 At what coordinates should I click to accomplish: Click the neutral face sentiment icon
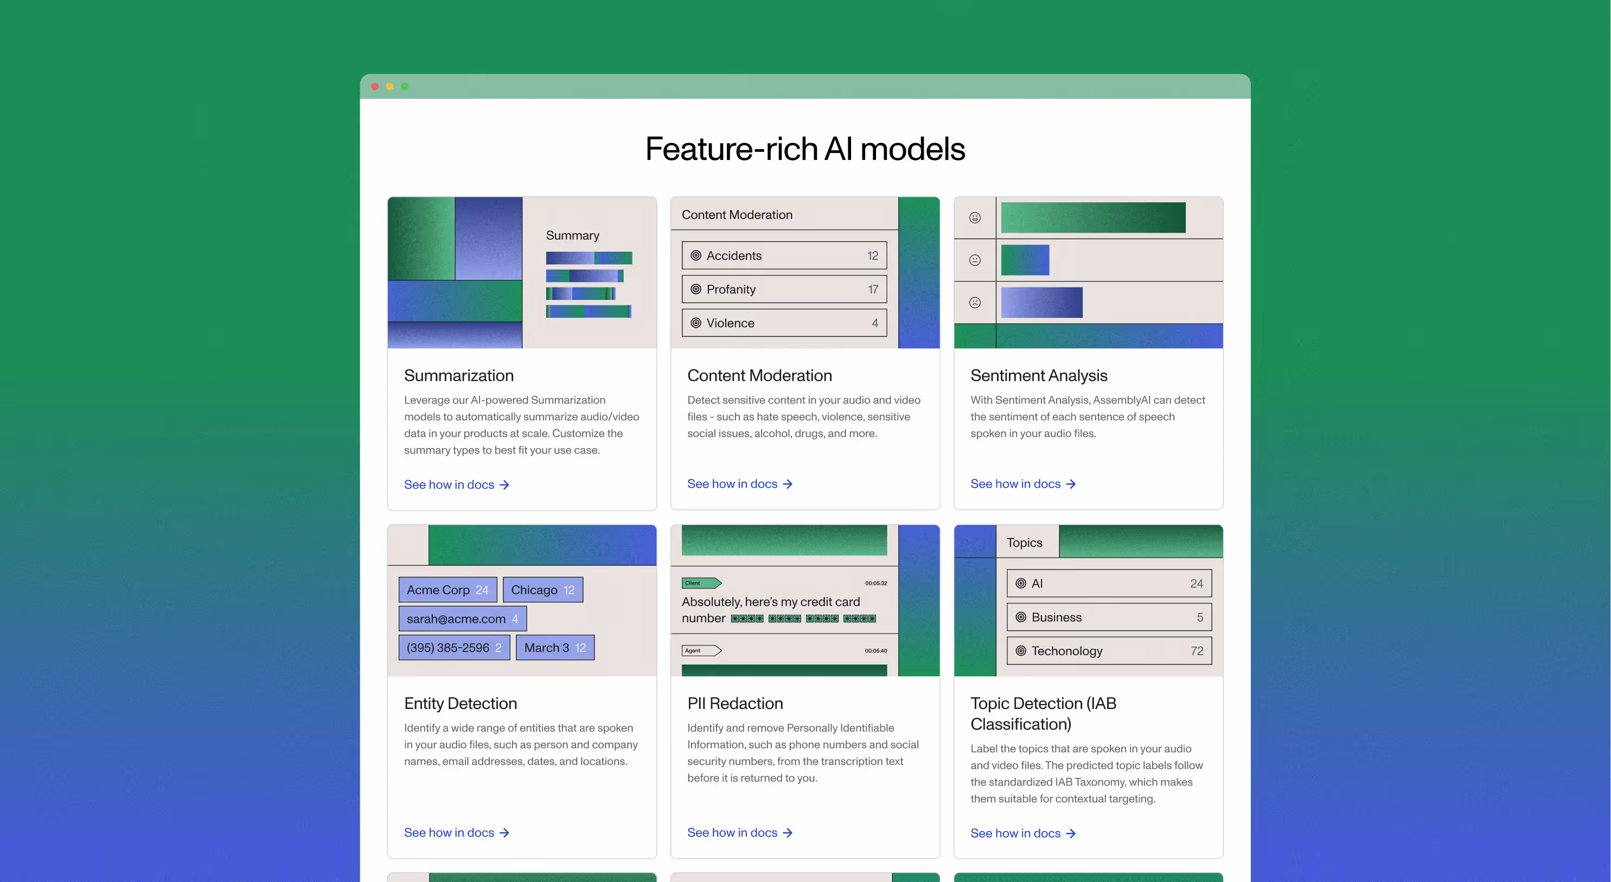[x=974, y=260]
